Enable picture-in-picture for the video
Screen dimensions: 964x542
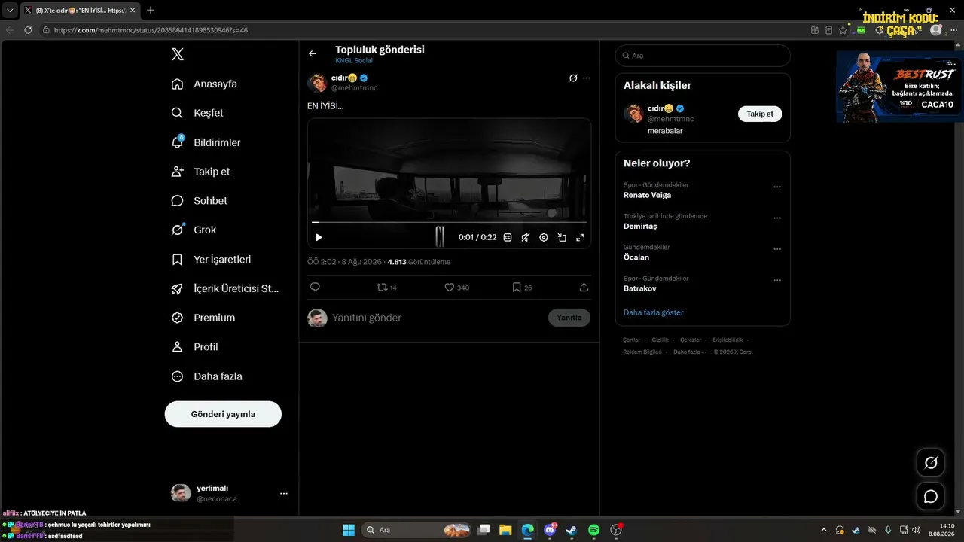coord(562,237)
